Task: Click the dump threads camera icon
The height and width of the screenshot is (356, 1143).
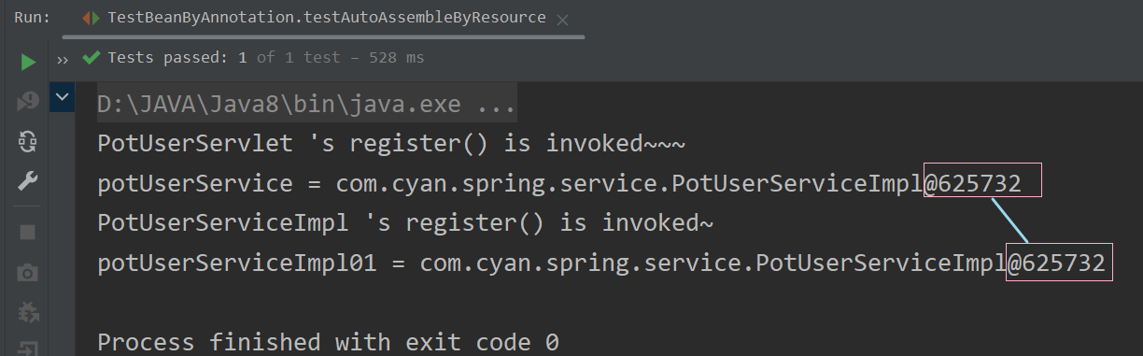Action: tap(28, 272)
